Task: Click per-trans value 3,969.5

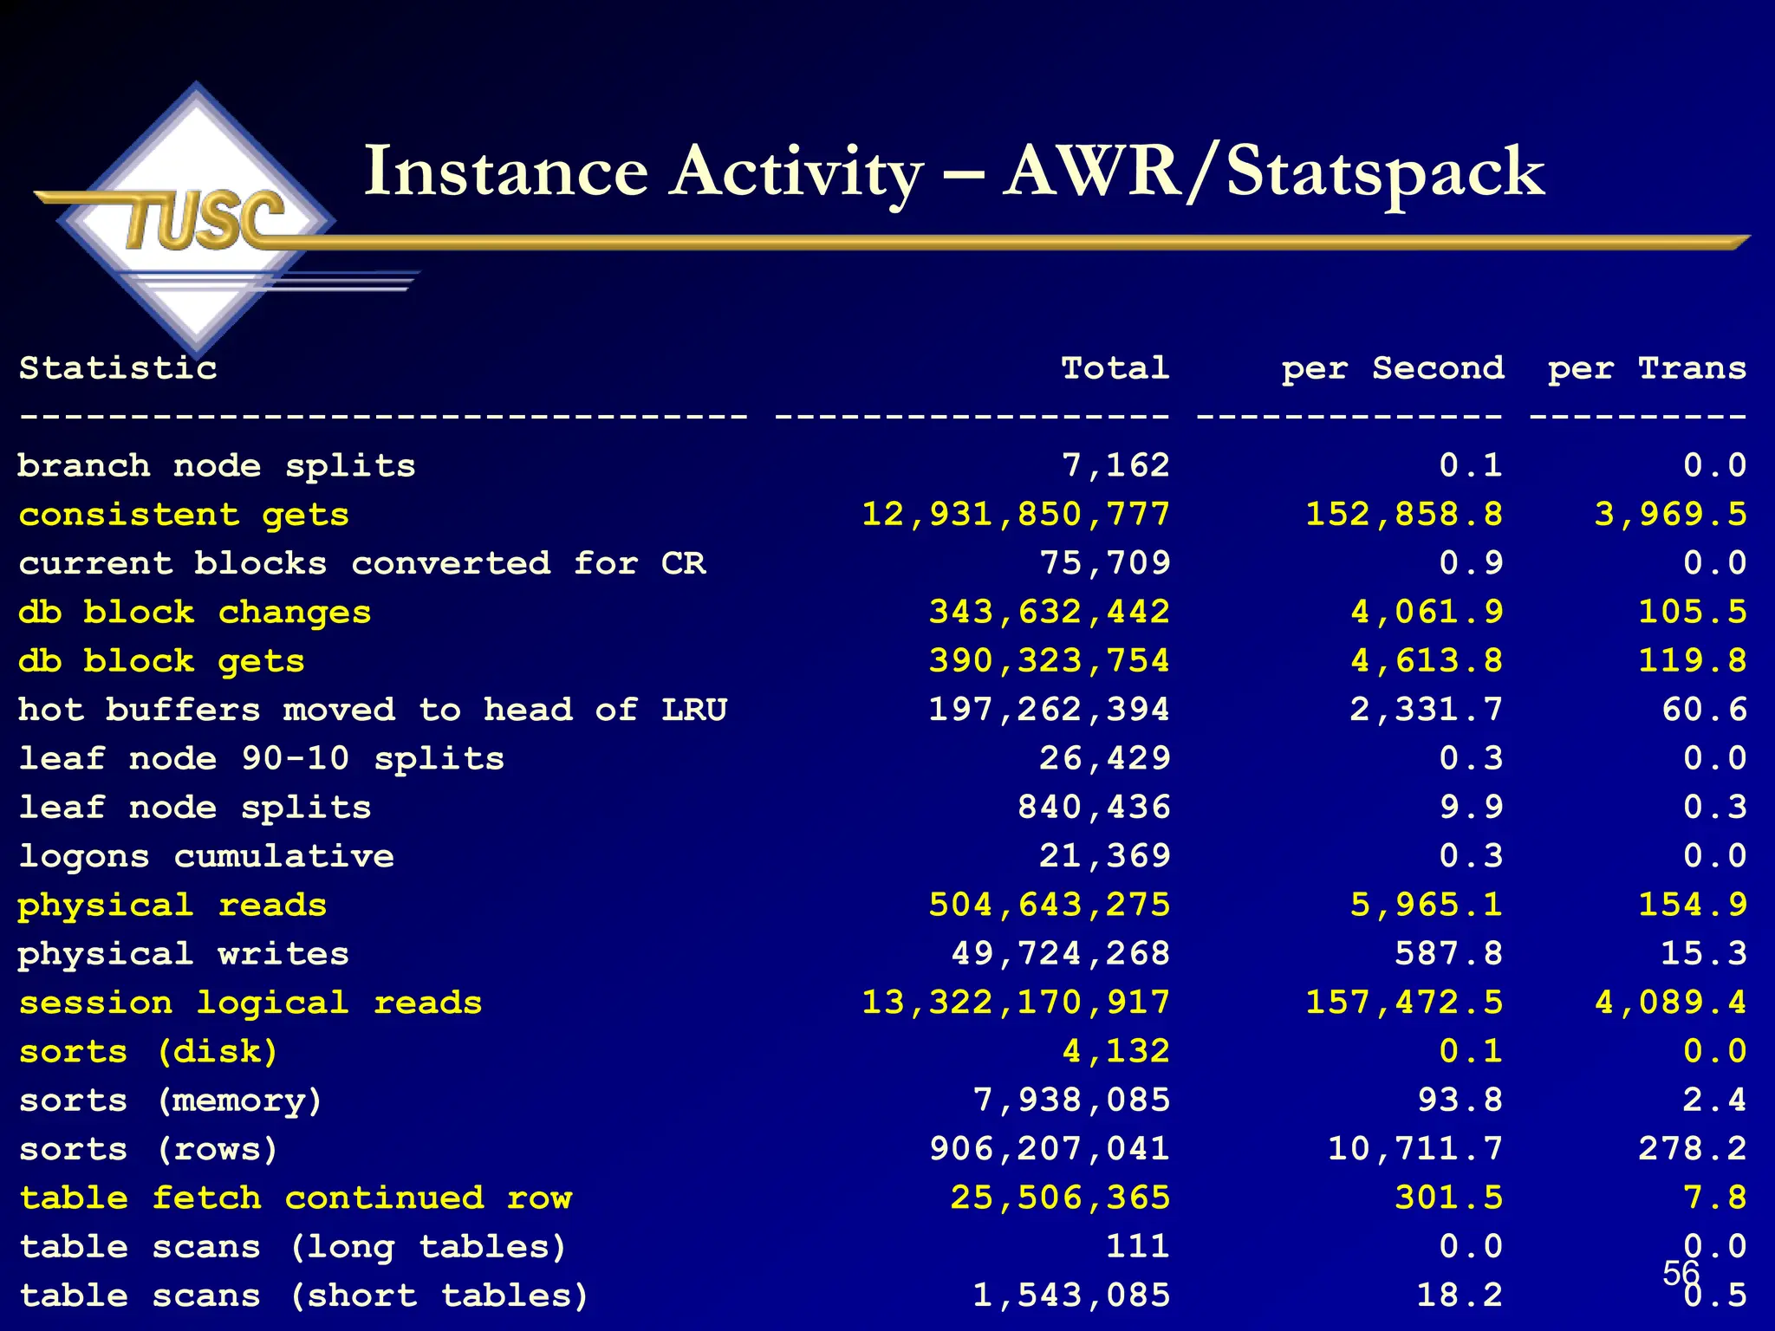Action: coord(1670,515)
